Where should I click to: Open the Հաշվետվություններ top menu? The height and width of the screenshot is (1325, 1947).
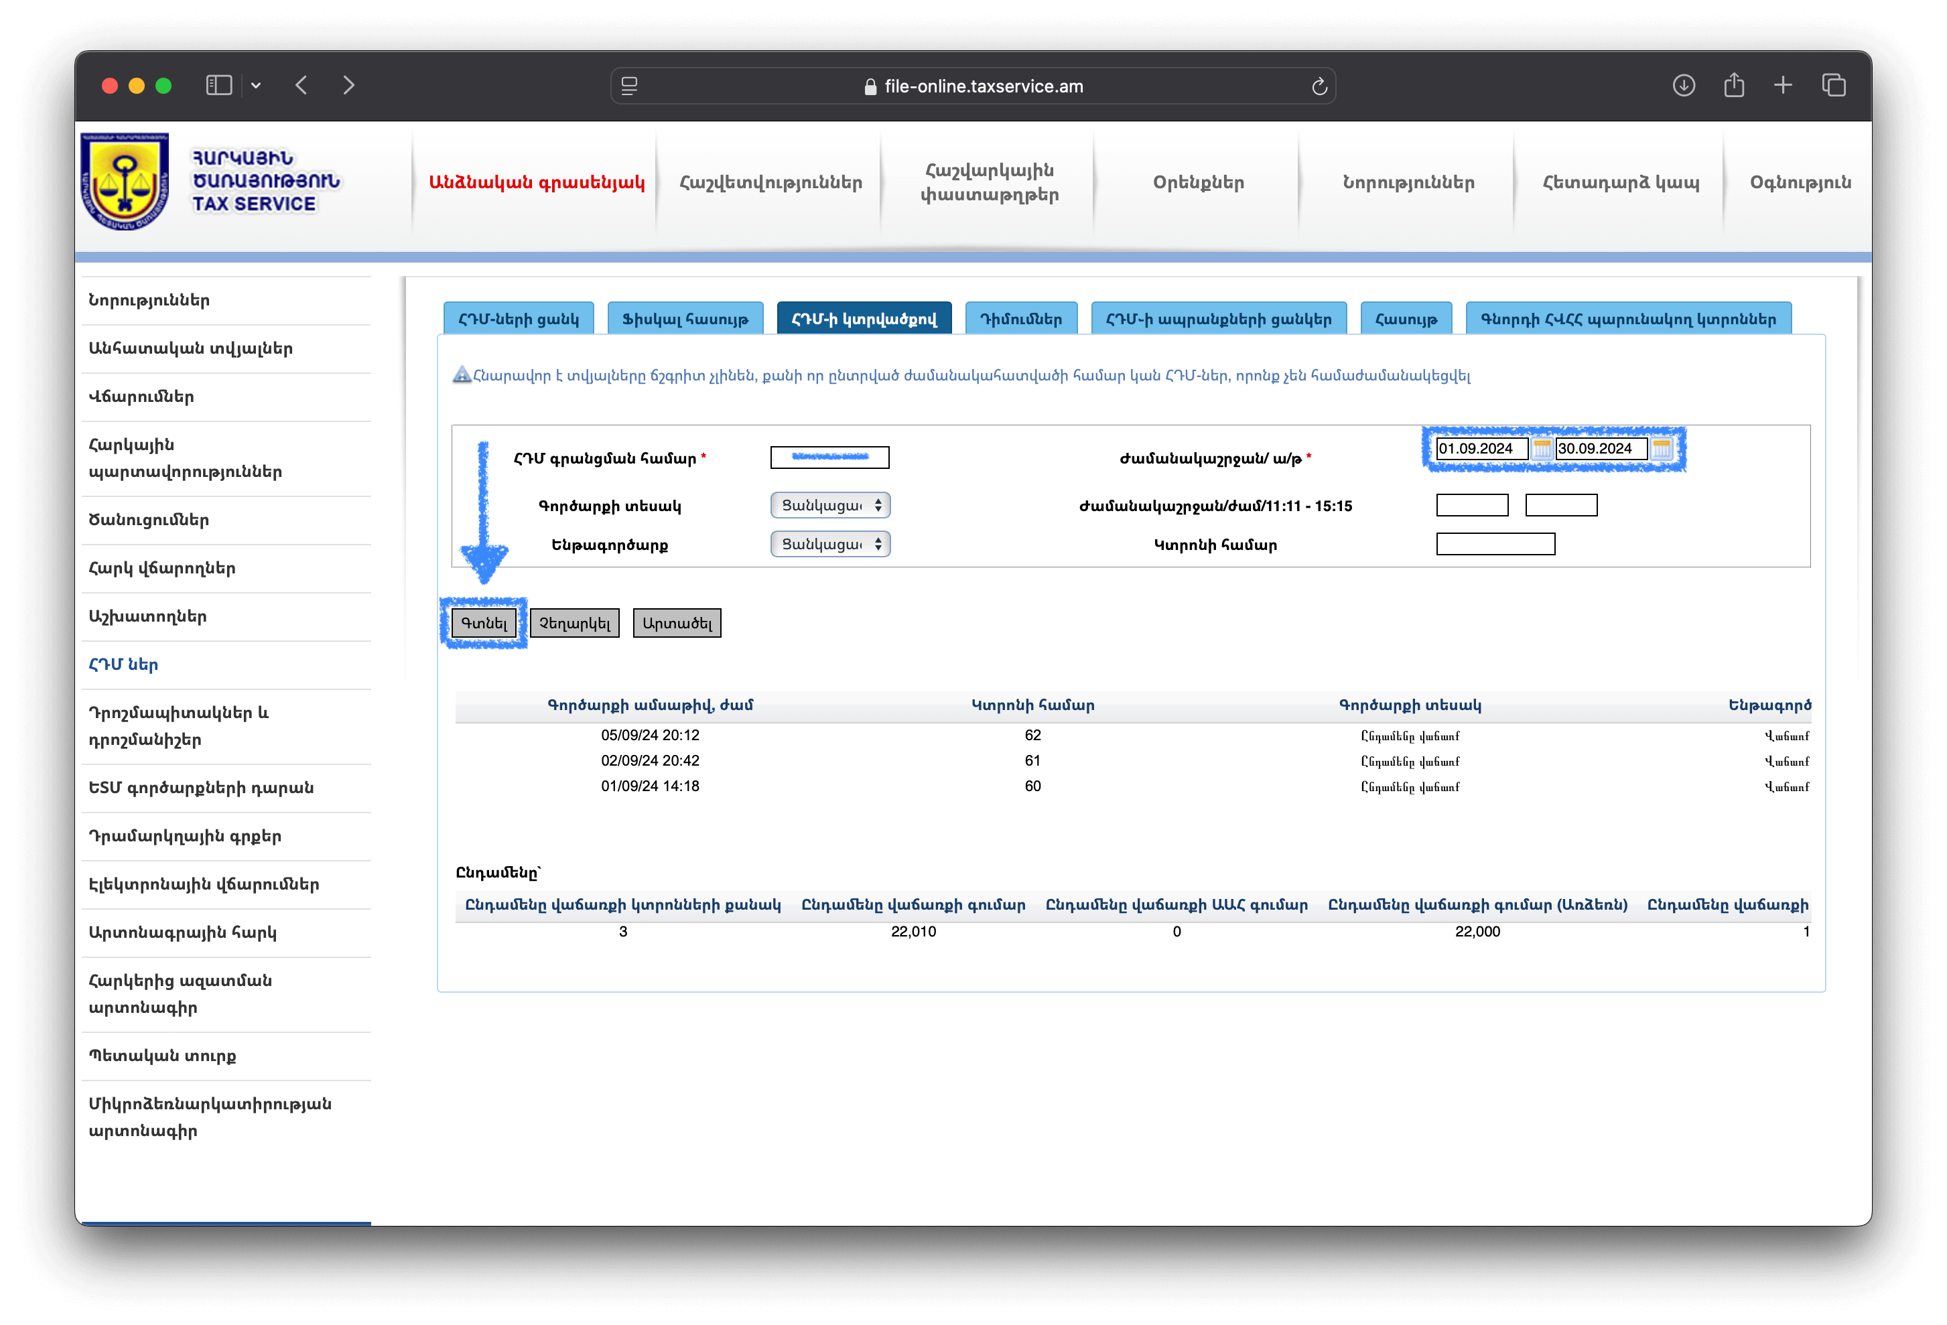click(770, 183)
